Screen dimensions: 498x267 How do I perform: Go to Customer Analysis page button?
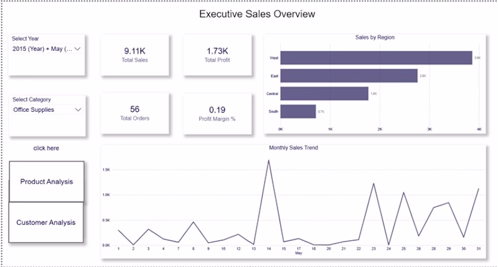pos(46,222)
